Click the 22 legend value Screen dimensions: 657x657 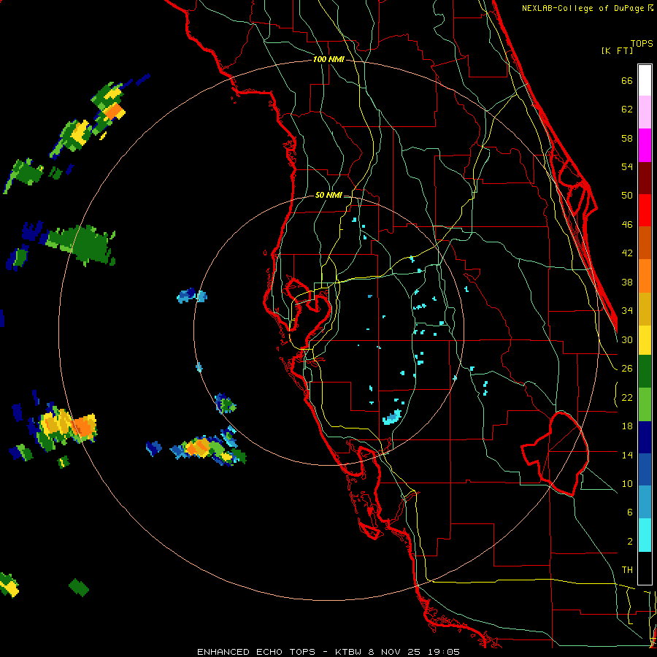pyautogui.click(x=627, y=398)
